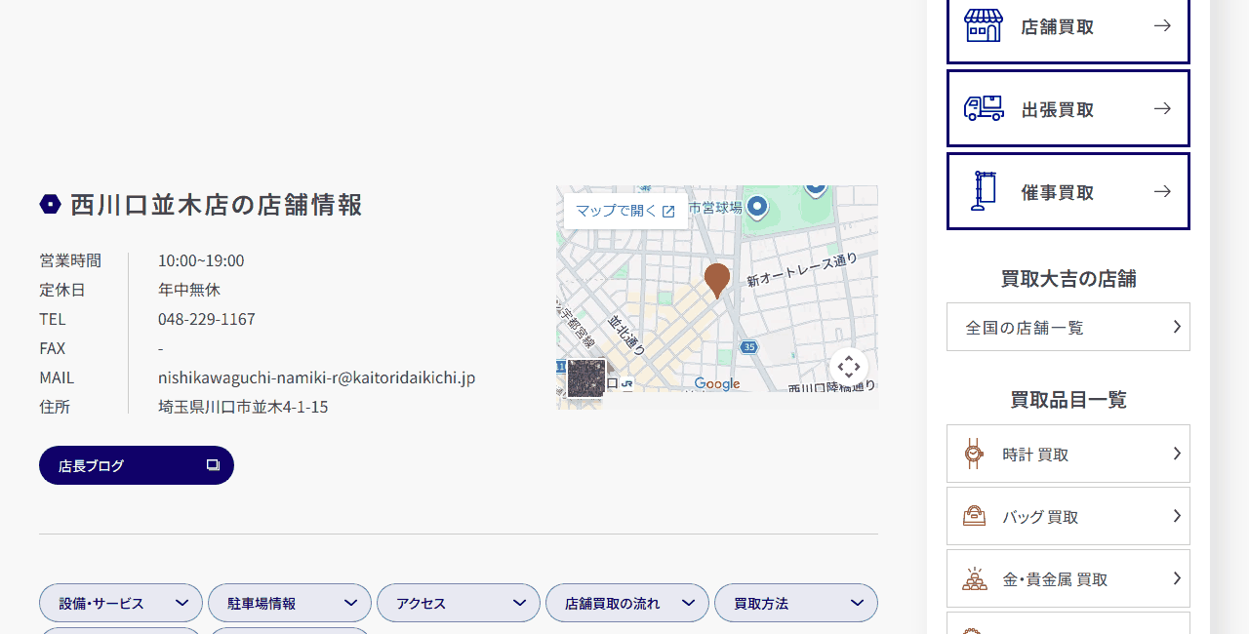
Task: Expand the 店舗買取の流れ section
Action: (x=627, y=603)
